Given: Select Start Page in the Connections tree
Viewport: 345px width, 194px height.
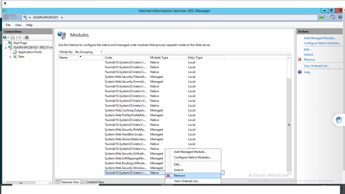Looking at the screenshot, I should coord(20,43).
